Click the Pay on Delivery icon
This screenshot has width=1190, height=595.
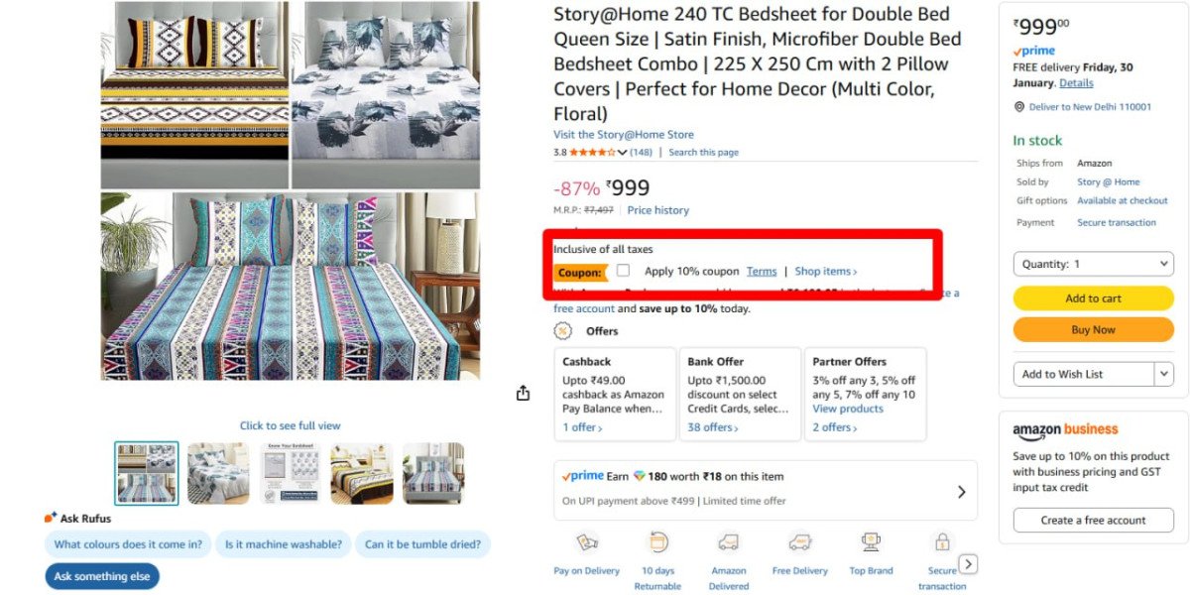(x=587, y=542)
